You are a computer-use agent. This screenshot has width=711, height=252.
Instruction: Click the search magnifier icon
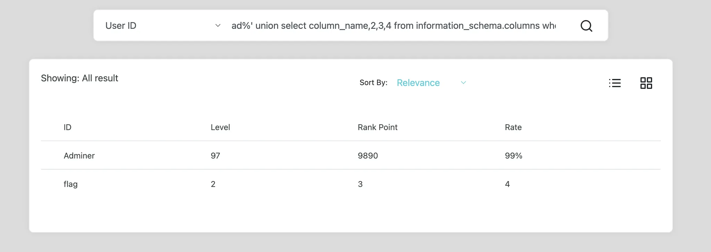586,26
